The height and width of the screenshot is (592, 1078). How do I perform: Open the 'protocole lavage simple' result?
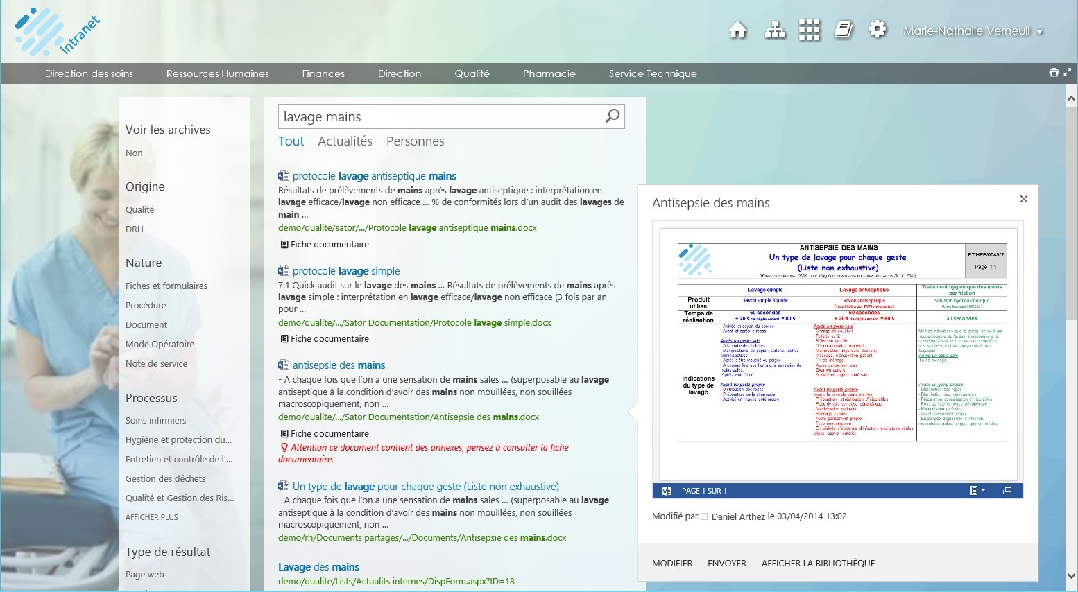(345, 271)
